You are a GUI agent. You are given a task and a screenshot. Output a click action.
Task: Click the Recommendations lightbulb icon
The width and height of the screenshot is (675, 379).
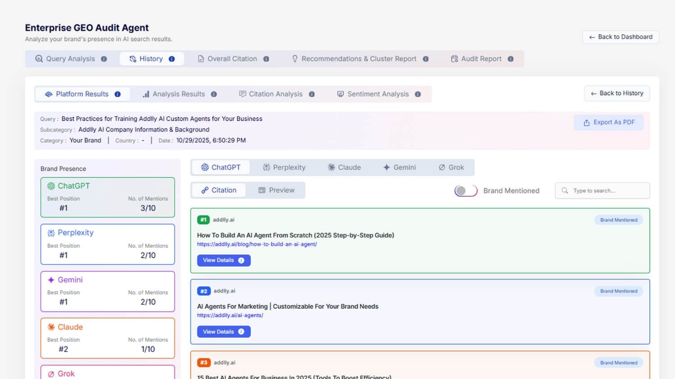tap(295, 59)
